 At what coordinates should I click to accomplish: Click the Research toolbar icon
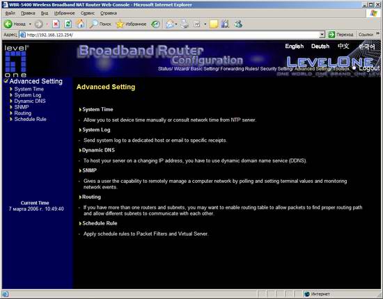[225, 24]
